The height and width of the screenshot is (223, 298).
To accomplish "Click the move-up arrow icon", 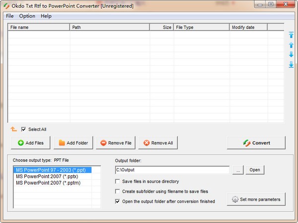I will coord(291,45).
